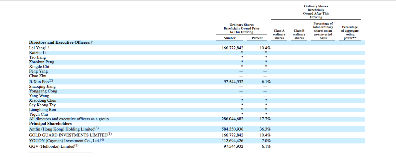The width and height of the screenshot is (396, 160).
Task: Select 'Ordinary Shares Beneficially Owned After This Offering'
Action: (x=316, y=12)
